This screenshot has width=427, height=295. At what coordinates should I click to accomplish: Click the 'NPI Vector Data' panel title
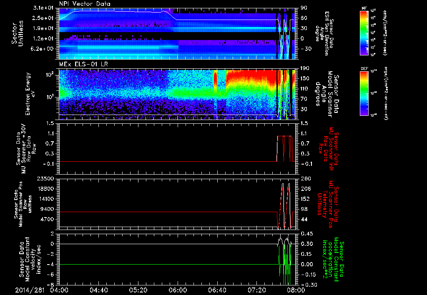[85, 4]
